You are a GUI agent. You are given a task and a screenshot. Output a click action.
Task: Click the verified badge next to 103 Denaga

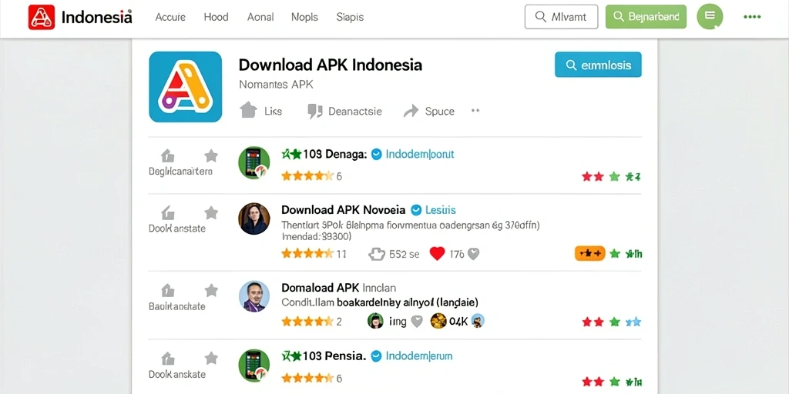click(x=376, y=154)
